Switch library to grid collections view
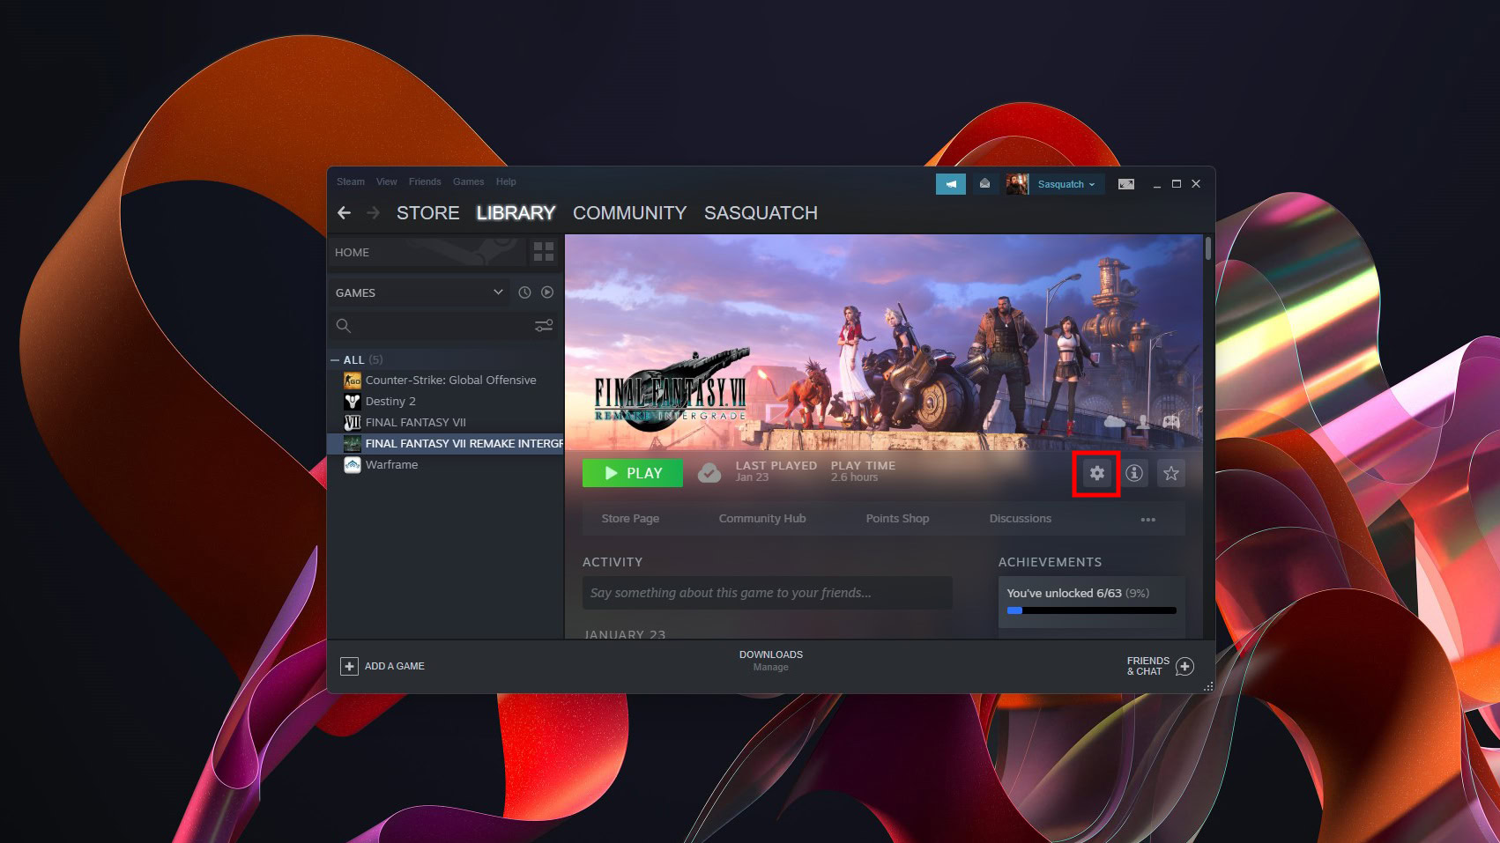The width and height of the screenshot is (1500, 843). pos(544,252)
